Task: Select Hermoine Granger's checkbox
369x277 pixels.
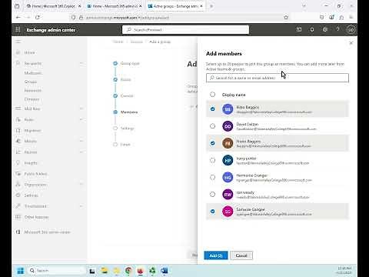Action: pyautogui.click(x=212, y=177)
